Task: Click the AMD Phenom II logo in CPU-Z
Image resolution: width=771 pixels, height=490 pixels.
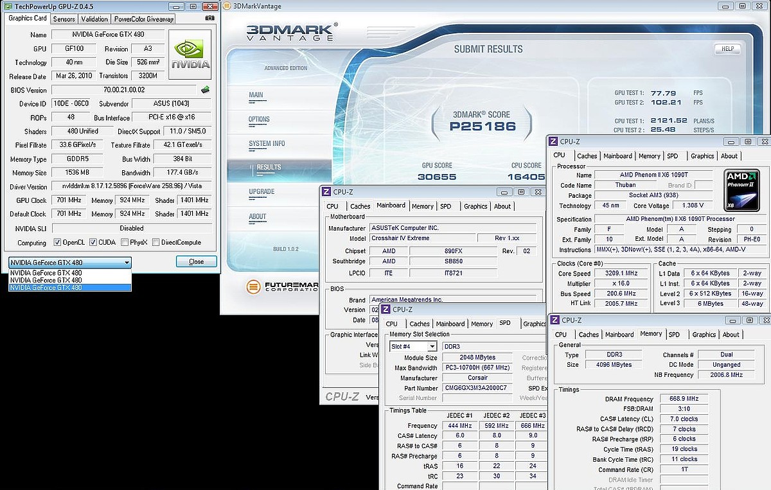Action: 742,191
